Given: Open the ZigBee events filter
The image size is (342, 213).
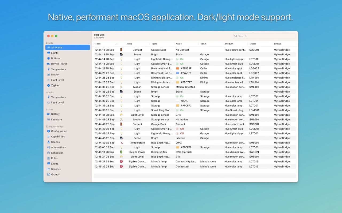Looking at the screenshot, I should click(x=55, y=85).
